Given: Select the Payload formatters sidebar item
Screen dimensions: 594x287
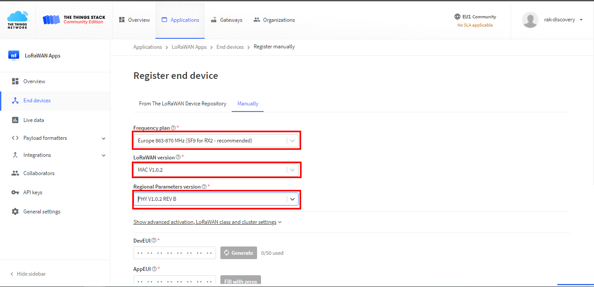Looking at the screenshot, I should click(x=45, y=138).
